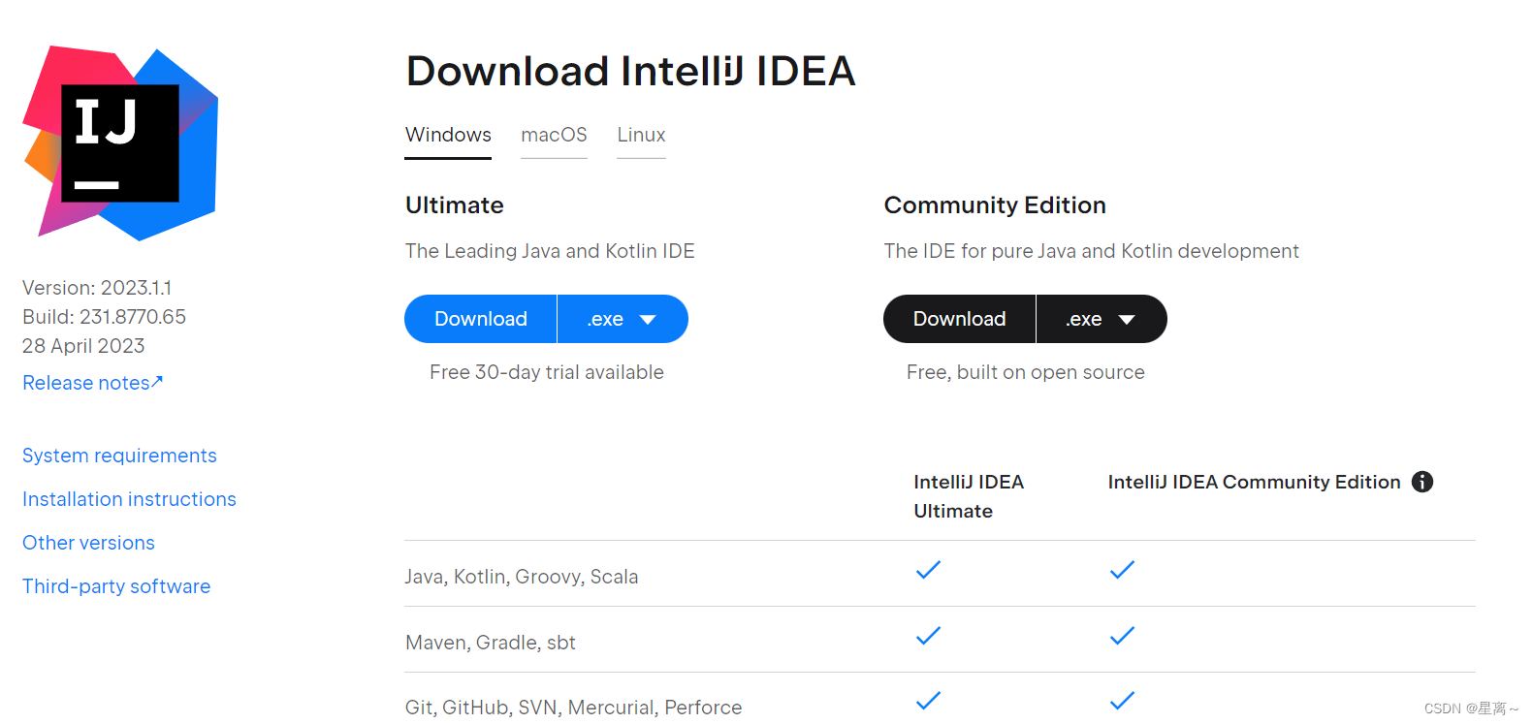
Task: Click the 'Download IntelliJ IDEA' heading
Action: point(630,71)
